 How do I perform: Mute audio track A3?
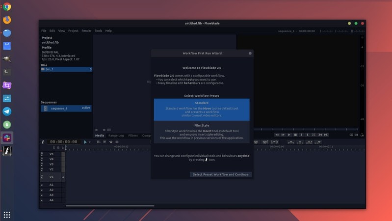[x=42, y=195]
